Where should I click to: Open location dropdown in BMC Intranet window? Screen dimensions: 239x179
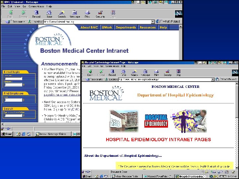[x=153, y=22]
